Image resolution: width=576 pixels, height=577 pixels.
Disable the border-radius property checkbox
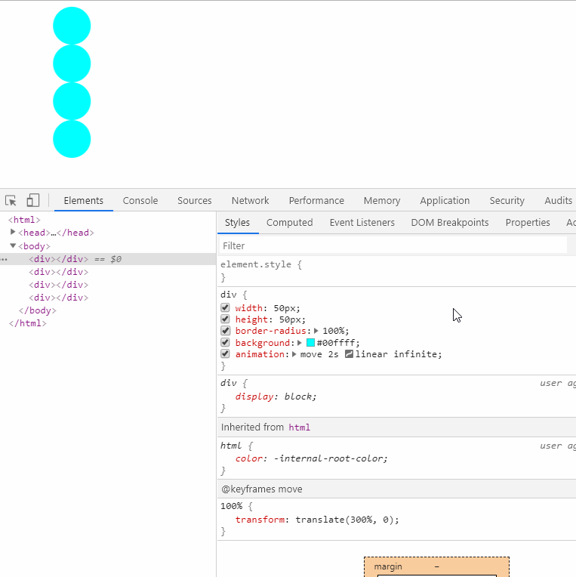pos(225,331)
